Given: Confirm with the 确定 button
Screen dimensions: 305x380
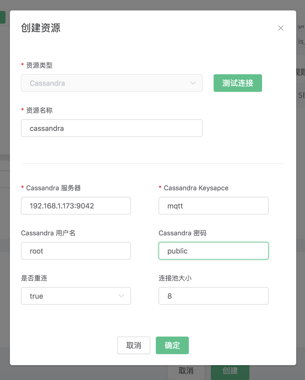Looking at the screenshot, I should (172, 345).
